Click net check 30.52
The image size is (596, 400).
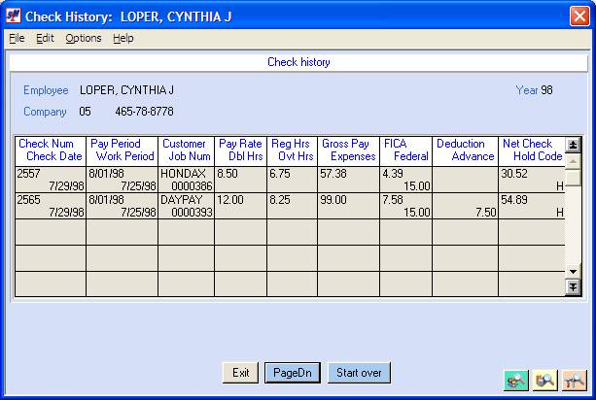[x=514, y=174]
